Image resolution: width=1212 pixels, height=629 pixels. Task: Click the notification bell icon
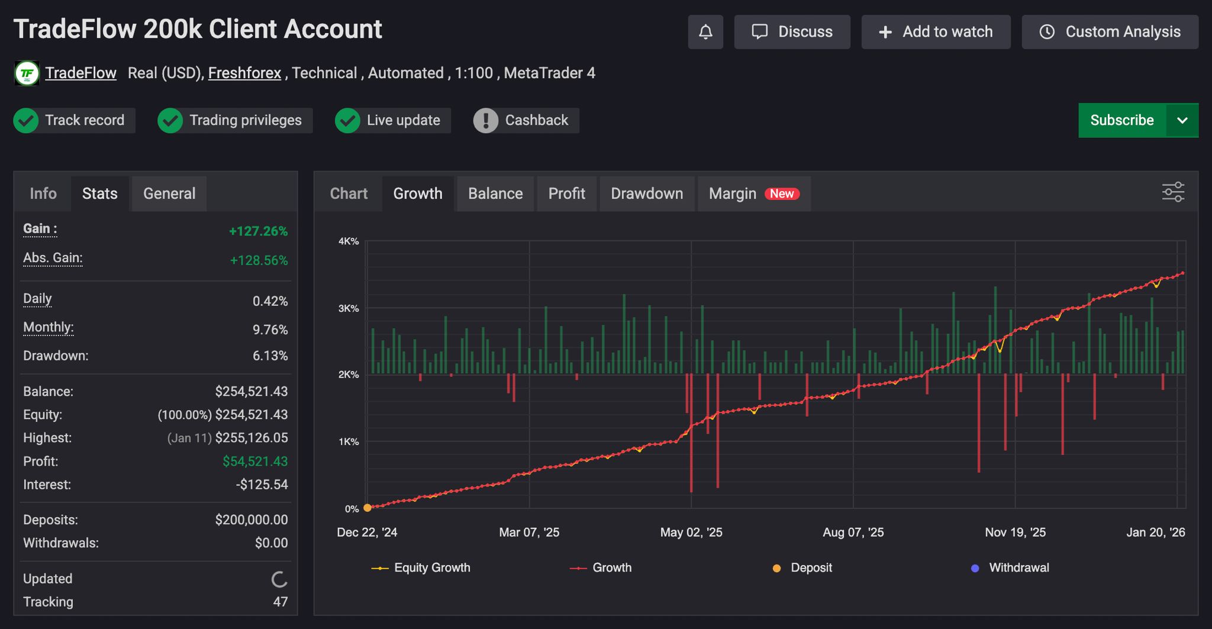pyautogui.click(x=705, y=32)
